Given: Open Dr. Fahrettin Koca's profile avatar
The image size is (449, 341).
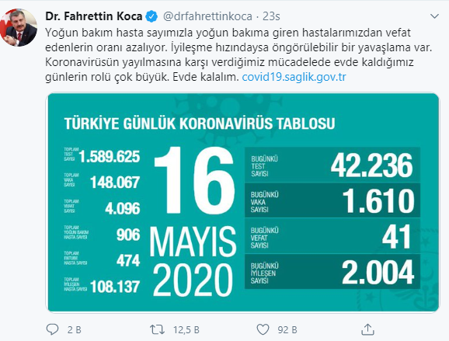Looking at the screenshot, I should [x=19, y=27].
